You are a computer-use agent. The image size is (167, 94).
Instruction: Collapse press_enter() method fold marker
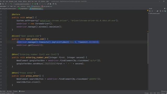(x=7, y=76)
